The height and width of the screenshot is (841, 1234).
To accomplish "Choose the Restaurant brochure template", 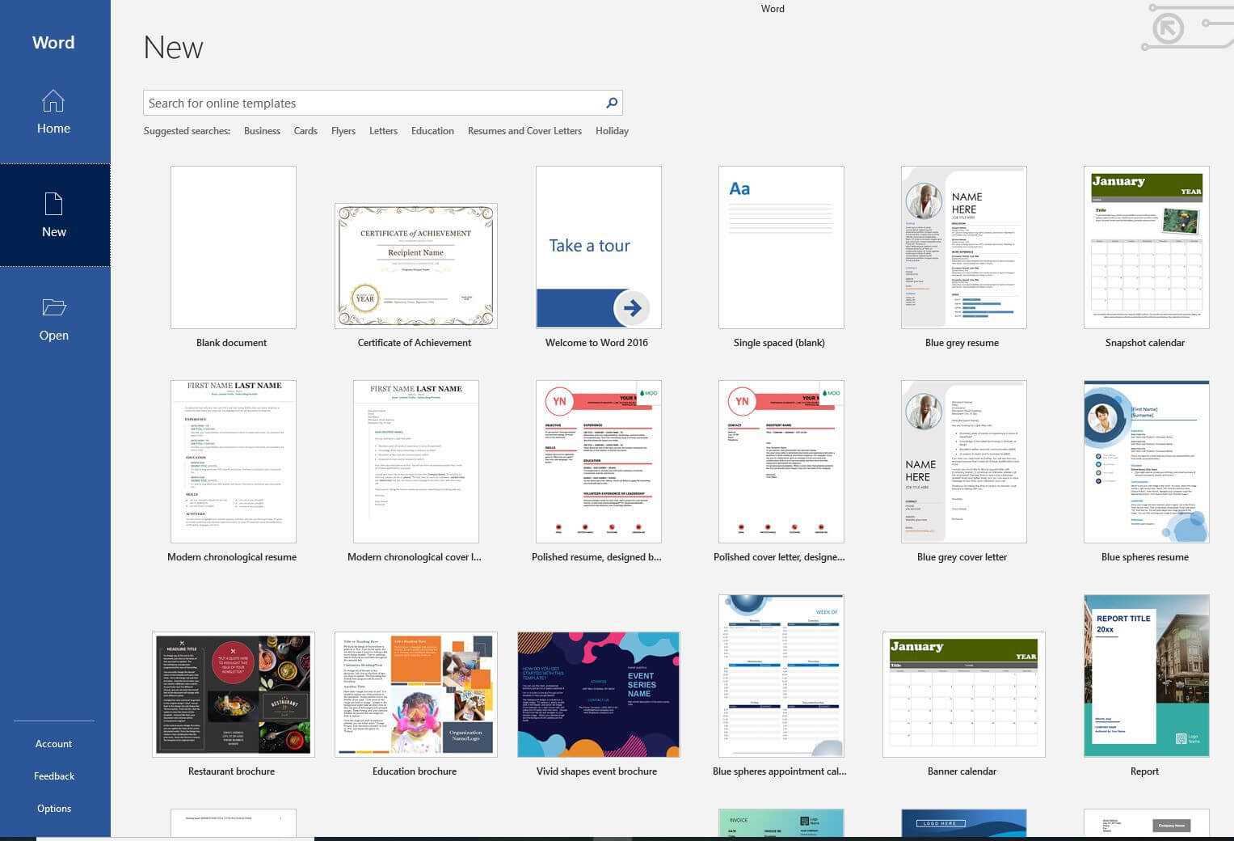I will click(x=233, y=695).
